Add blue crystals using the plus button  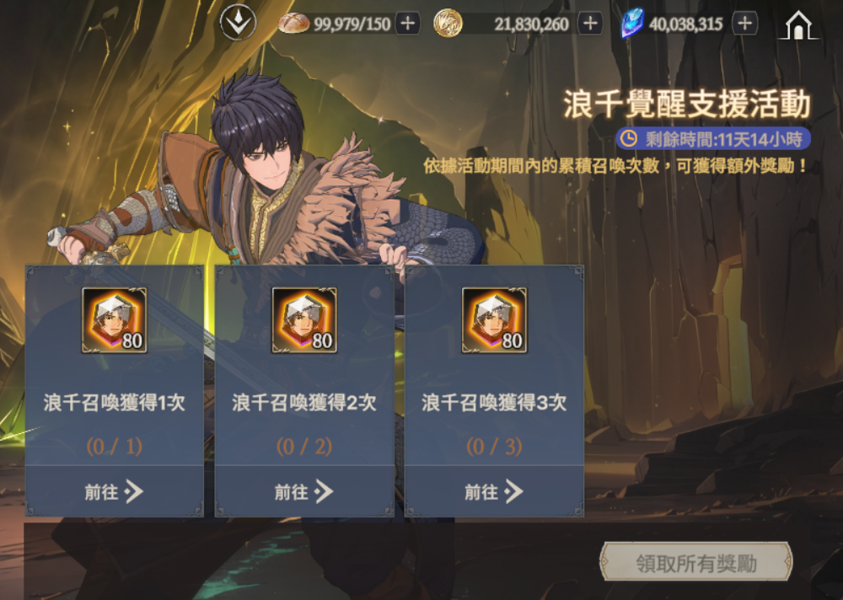pyautogui.click(x=744, y=23)
